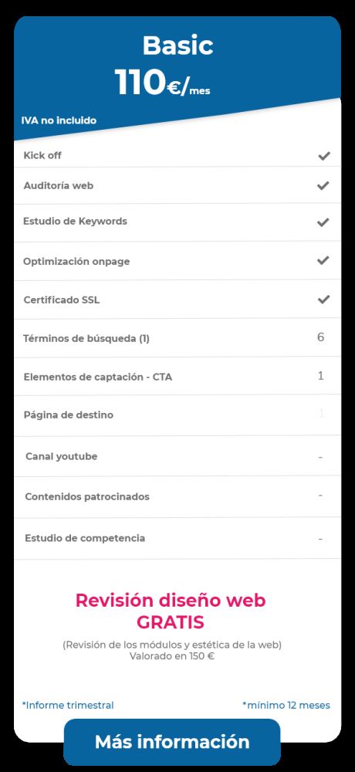Click the Canal youtube row label

coord(62,456)
